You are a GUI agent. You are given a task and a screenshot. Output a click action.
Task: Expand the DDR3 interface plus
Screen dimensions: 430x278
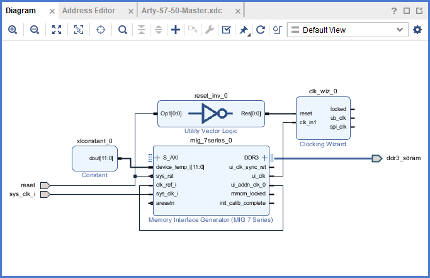point(264,158)
